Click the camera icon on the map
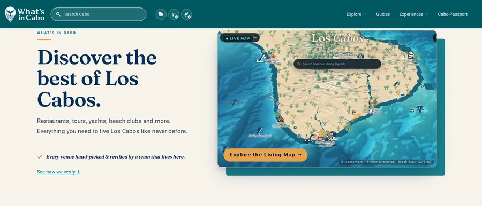Screen dimensions: 482x206 pos(360,56)
